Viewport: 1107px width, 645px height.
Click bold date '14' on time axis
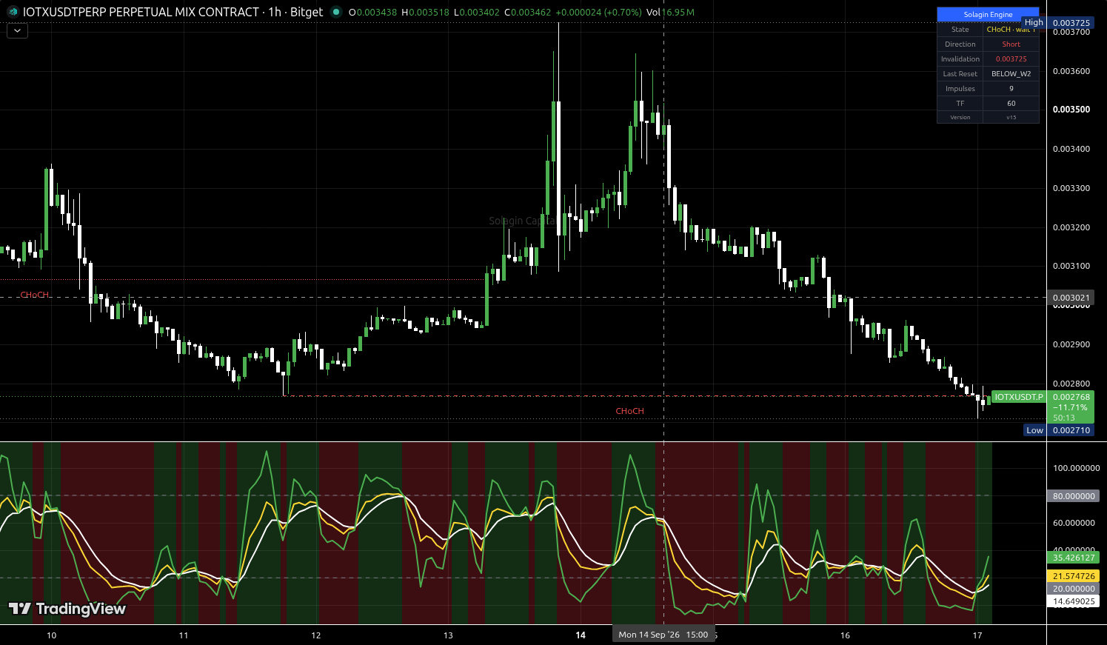click(x=581, y=635)
